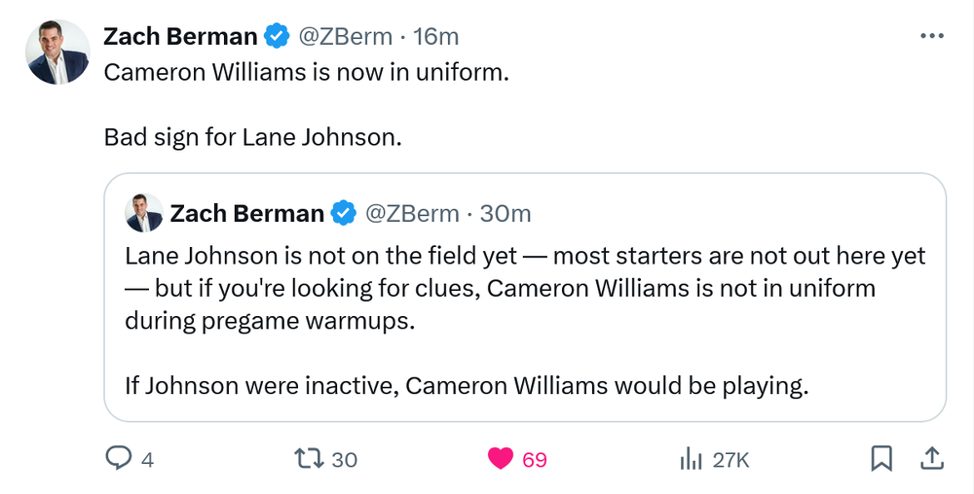Click Zach Berman's name inside the quoted post
Viewport: 974px width, 494px height.
tap(246, 213)
